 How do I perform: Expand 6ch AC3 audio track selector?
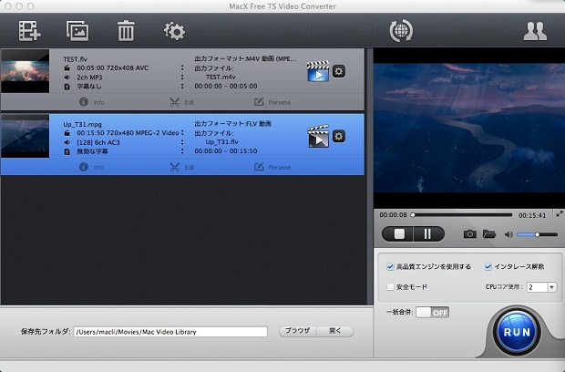pos(182,142)
